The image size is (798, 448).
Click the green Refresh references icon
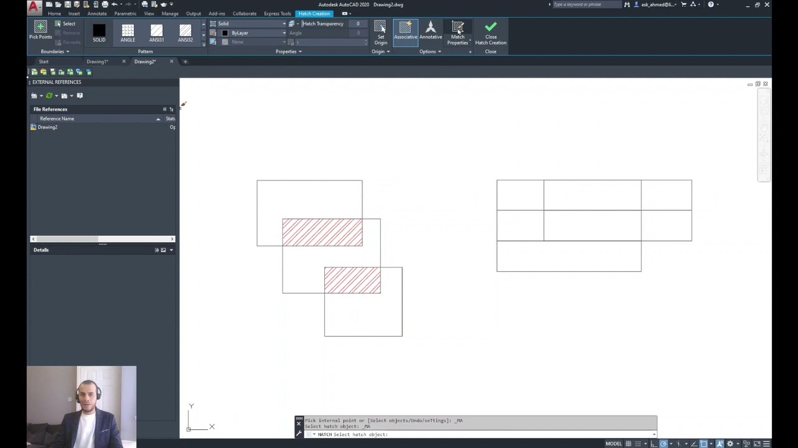[x=49, y=96]
